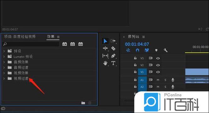Create new custom bin in effects panel
Viewport: 209px width, 113px height.
(83, 103)
